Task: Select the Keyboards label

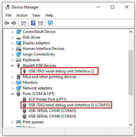Action: (x=31, y=60)
